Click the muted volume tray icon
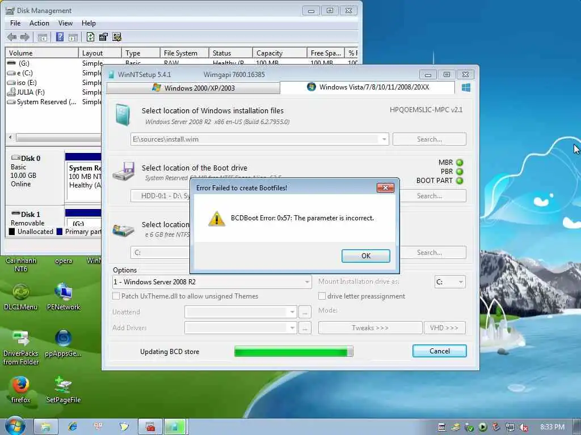The height and width of the screenshot is (435, 581). [524, 427]
